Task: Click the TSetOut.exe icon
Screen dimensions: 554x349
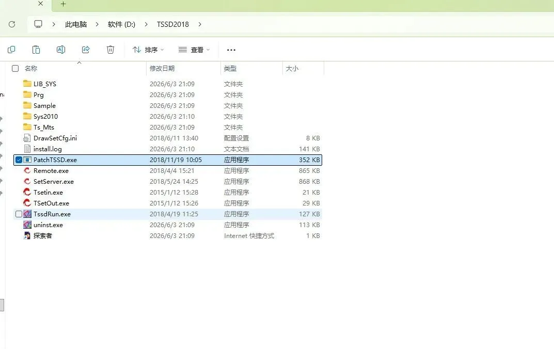Action: pos(27,203)
